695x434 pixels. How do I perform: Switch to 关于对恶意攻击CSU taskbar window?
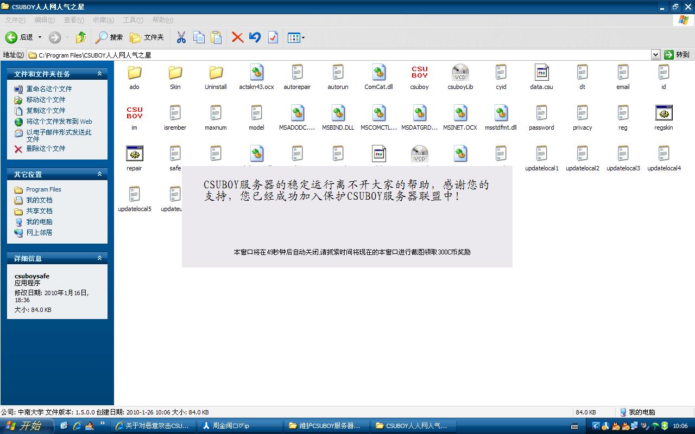[153, 426]
